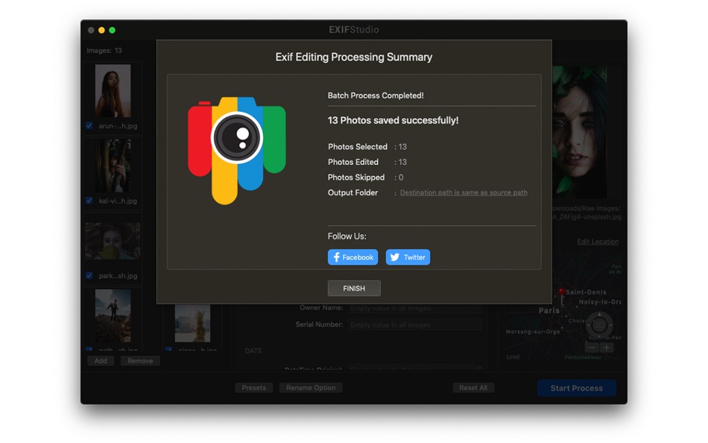Click the Twitter bird icon
708x443 pixels.
coord(395,257)
